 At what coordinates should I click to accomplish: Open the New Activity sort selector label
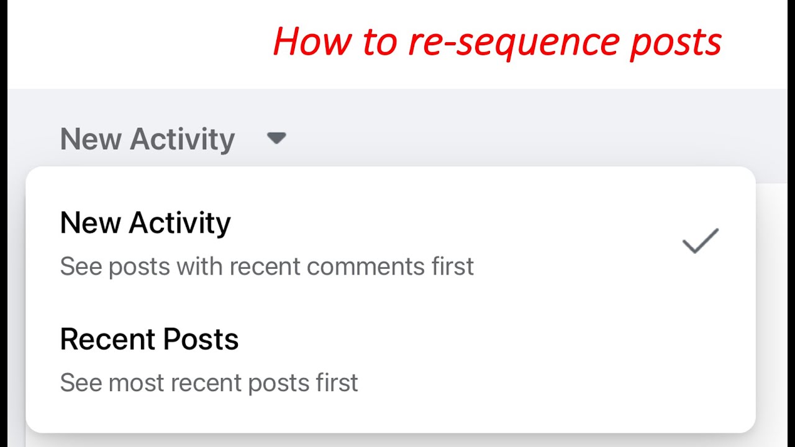point(147,139)
